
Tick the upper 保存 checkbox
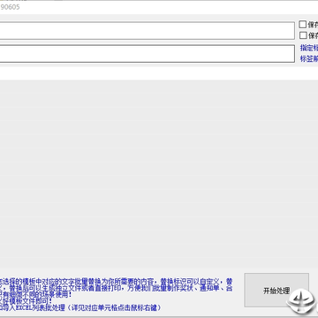(x=303, y=25)
